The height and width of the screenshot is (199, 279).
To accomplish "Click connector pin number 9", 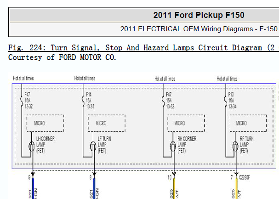I will click(29, 177).
